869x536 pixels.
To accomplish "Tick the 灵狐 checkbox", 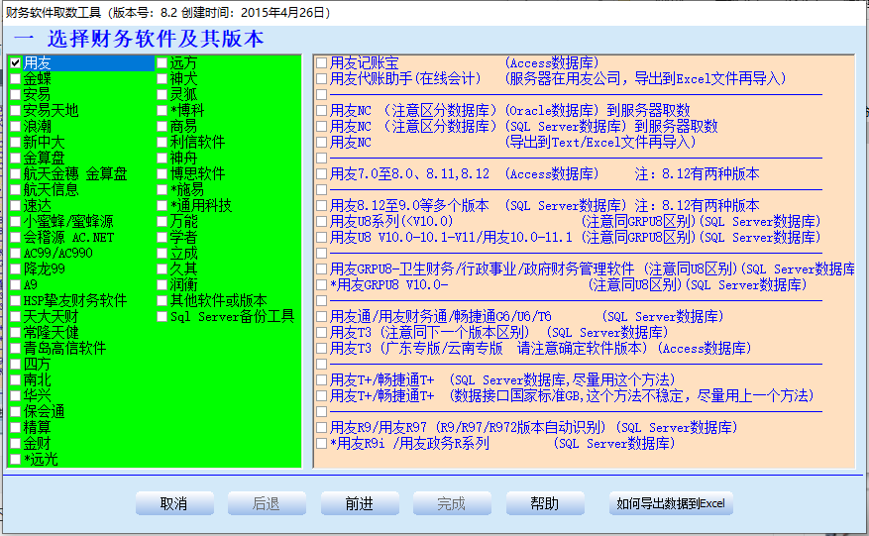I will click(162, 95).
